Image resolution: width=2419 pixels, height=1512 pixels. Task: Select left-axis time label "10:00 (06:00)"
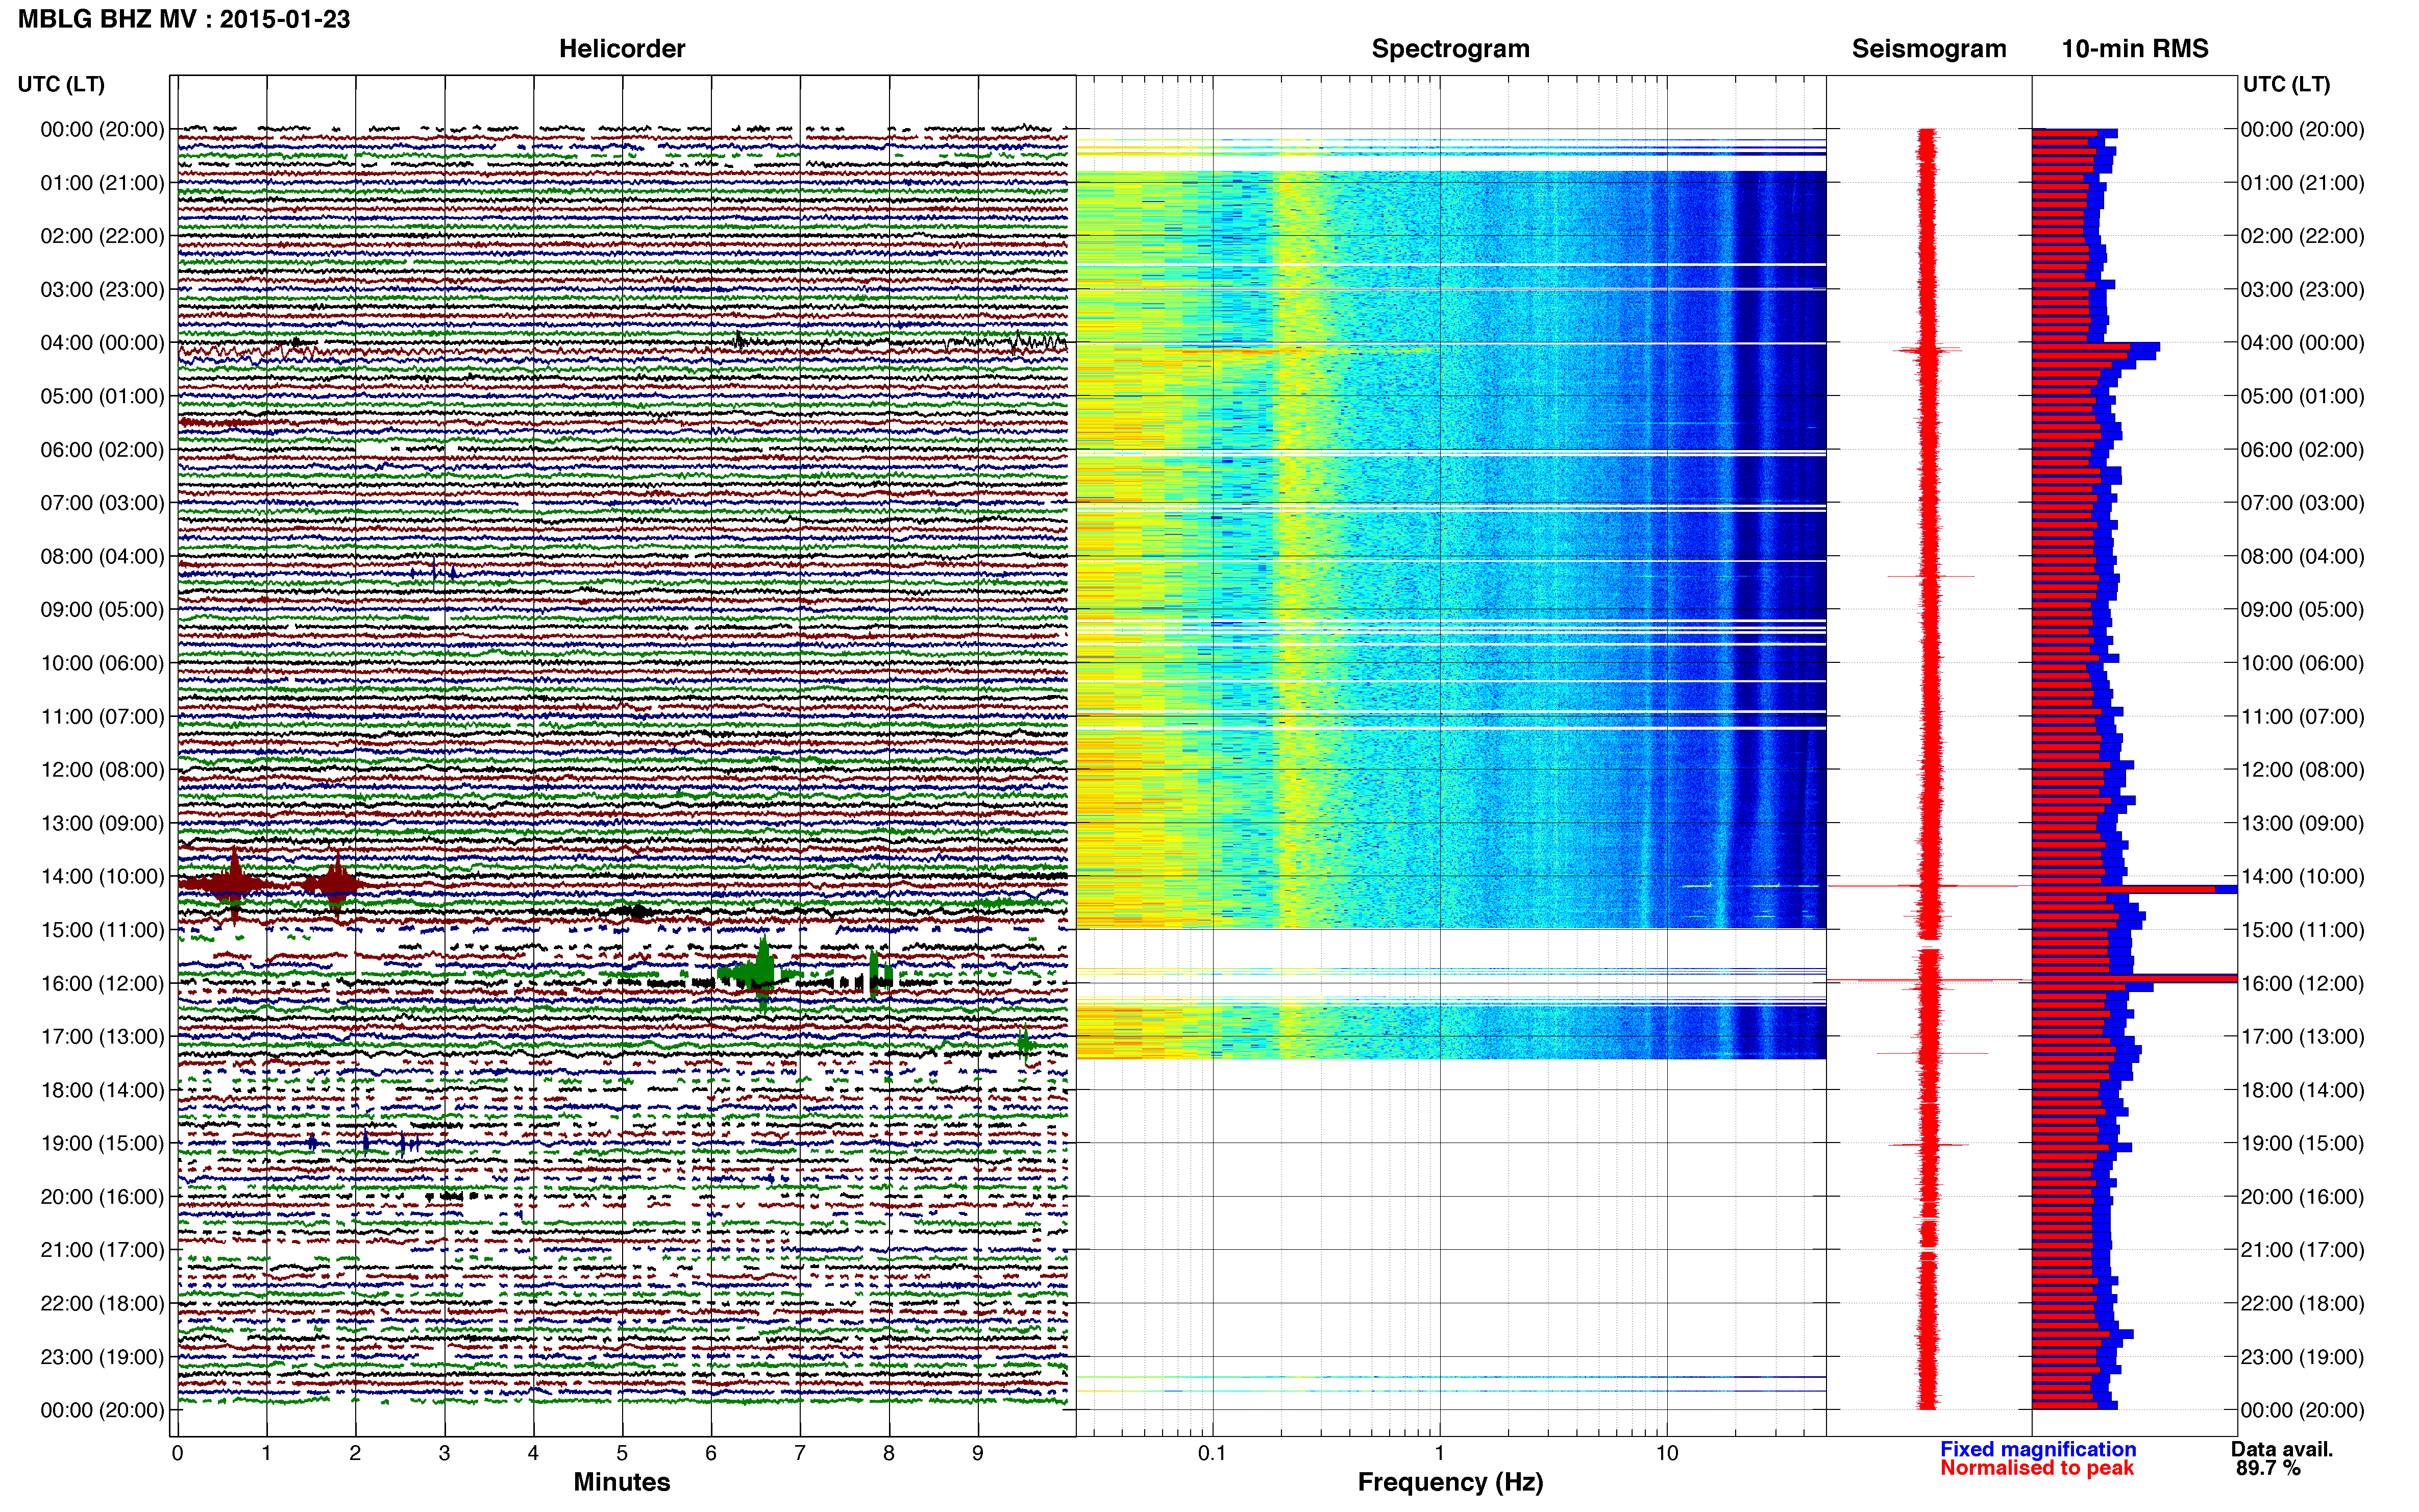pos(102,663)
